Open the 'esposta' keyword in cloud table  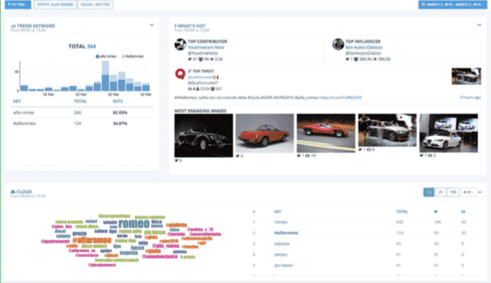tap(282, 243)
